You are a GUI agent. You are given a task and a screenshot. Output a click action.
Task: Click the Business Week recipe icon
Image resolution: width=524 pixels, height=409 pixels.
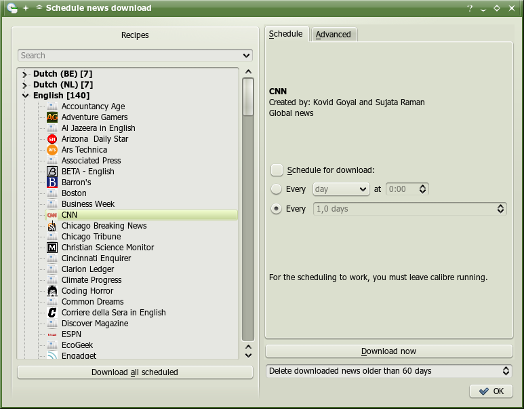[52, 204]
